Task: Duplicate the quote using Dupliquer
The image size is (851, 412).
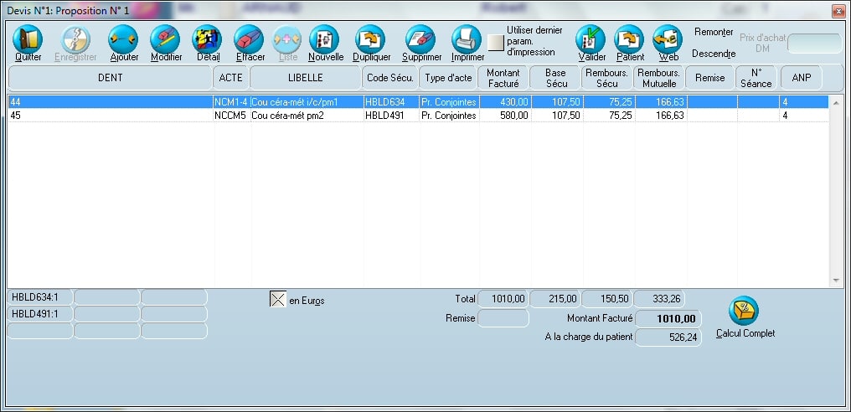Action: [371, 40]
